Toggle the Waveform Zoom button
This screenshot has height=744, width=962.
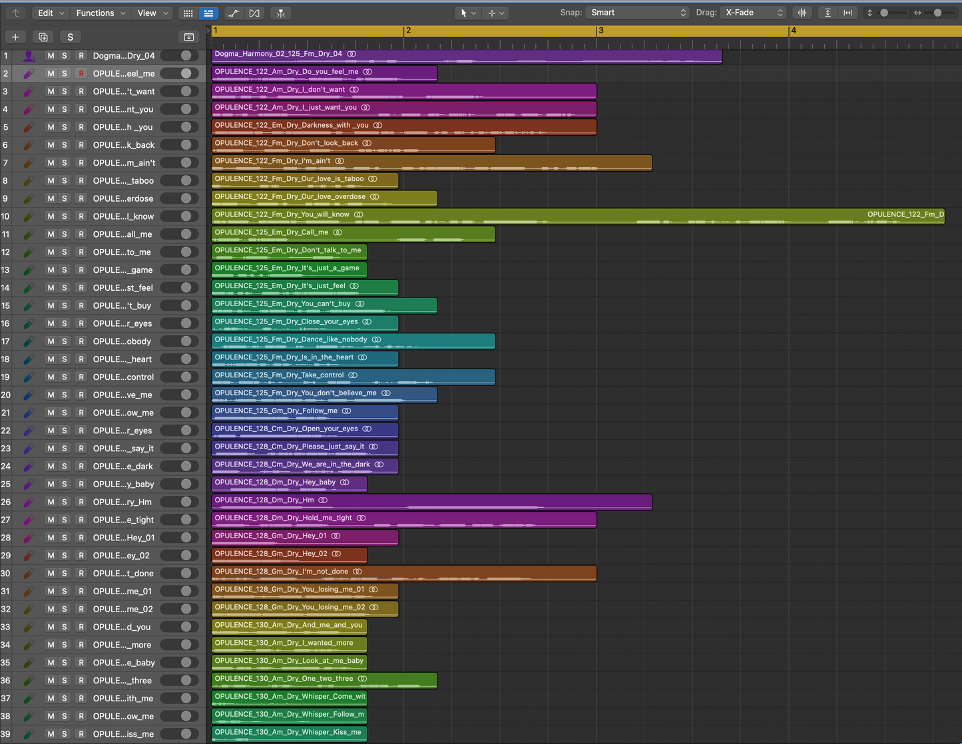pos(802,13)
